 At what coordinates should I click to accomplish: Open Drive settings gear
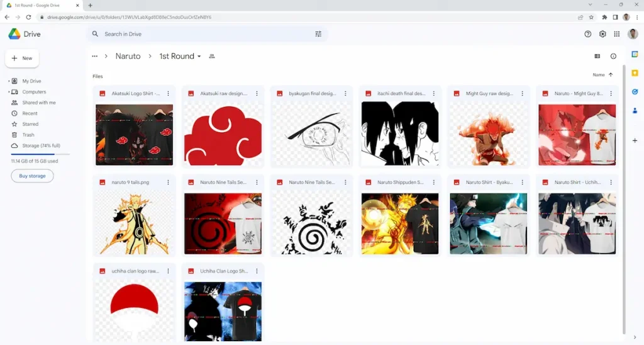click(602, 34)
